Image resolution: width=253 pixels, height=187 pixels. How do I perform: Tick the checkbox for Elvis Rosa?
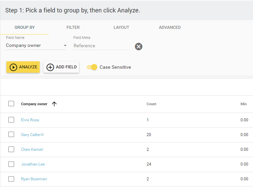pyautogui.click(x=11, y=120)
